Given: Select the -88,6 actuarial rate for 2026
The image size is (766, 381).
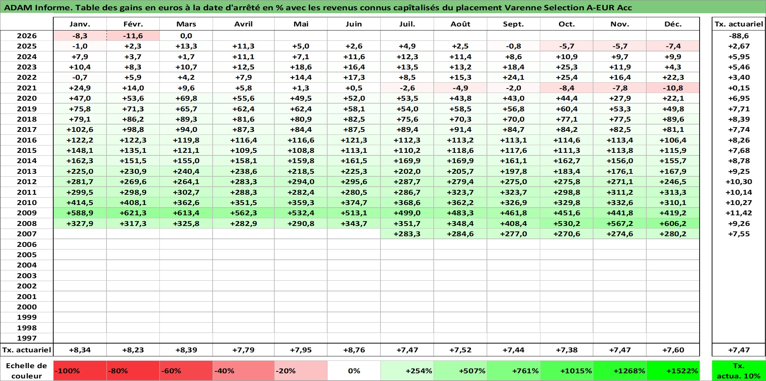Looking at the screenshot, I should point(739,36).
